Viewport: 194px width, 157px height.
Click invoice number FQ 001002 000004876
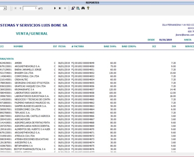(x=83, y=149)
